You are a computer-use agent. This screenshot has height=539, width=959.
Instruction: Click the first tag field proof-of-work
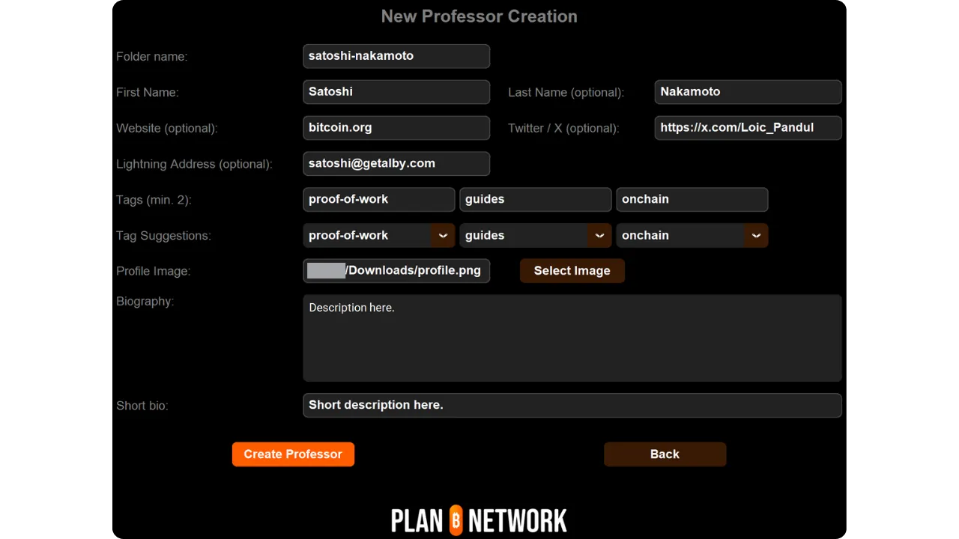[x=378, y=200]
